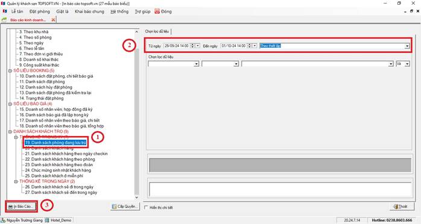Select 3. Theo khu nhà report
Screen dimensions: 421x224
coord(34,32)
